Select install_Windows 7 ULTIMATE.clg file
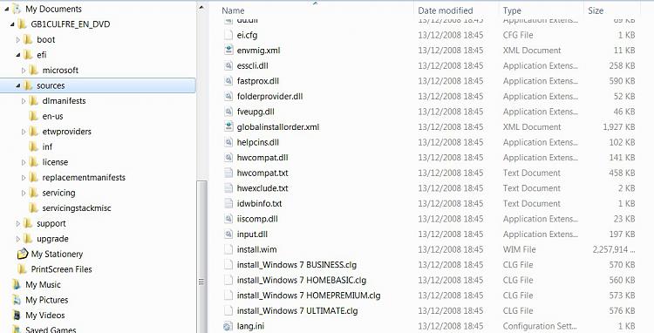Image resolution: width=654 pixels, height=333 pixels. [x=297, y=311]
